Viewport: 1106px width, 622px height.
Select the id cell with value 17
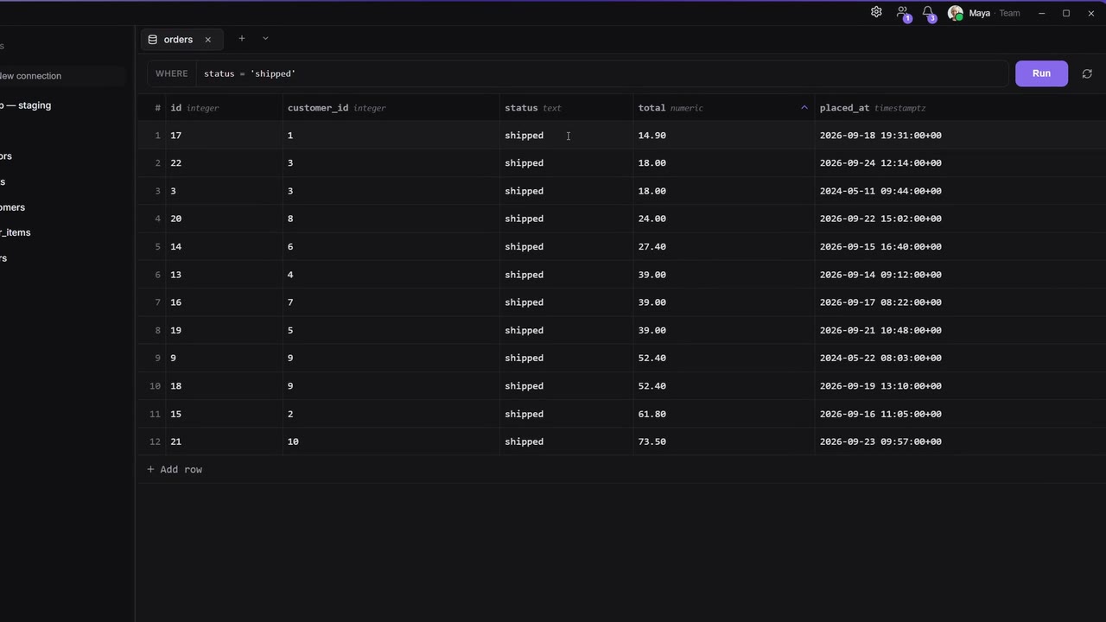point(224,136)
